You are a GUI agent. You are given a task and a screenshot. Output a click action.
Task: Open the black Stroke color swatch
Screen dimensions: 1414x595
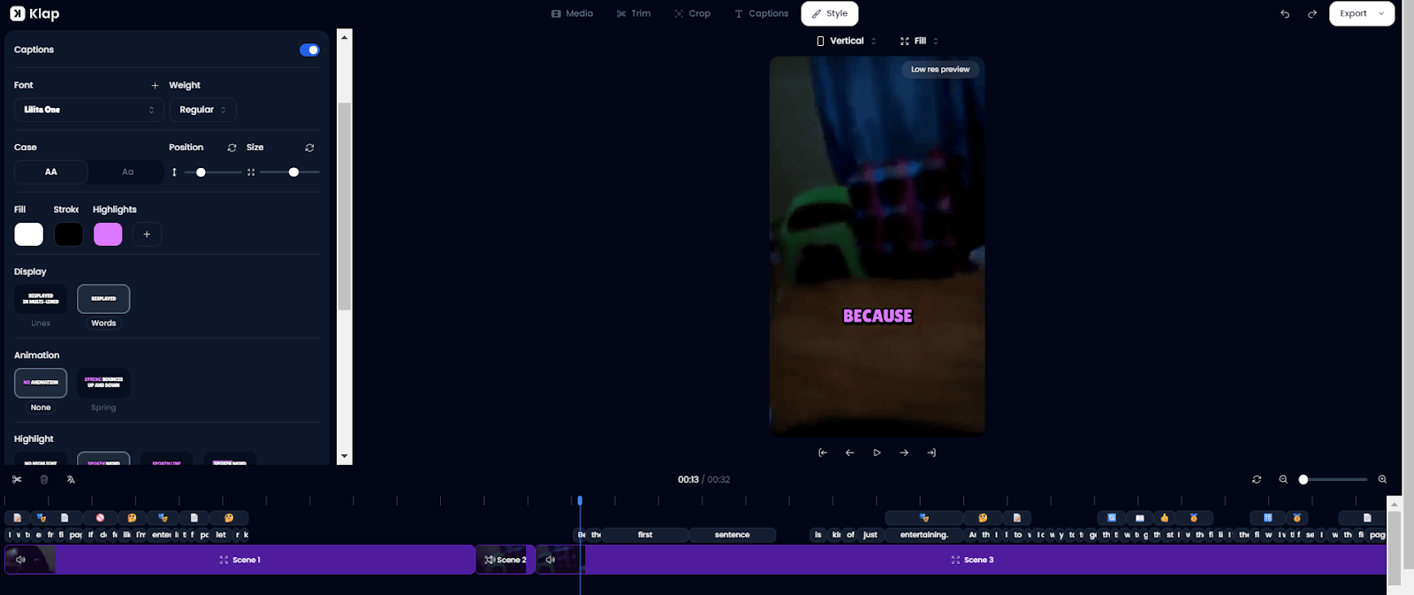pos(68,234)
